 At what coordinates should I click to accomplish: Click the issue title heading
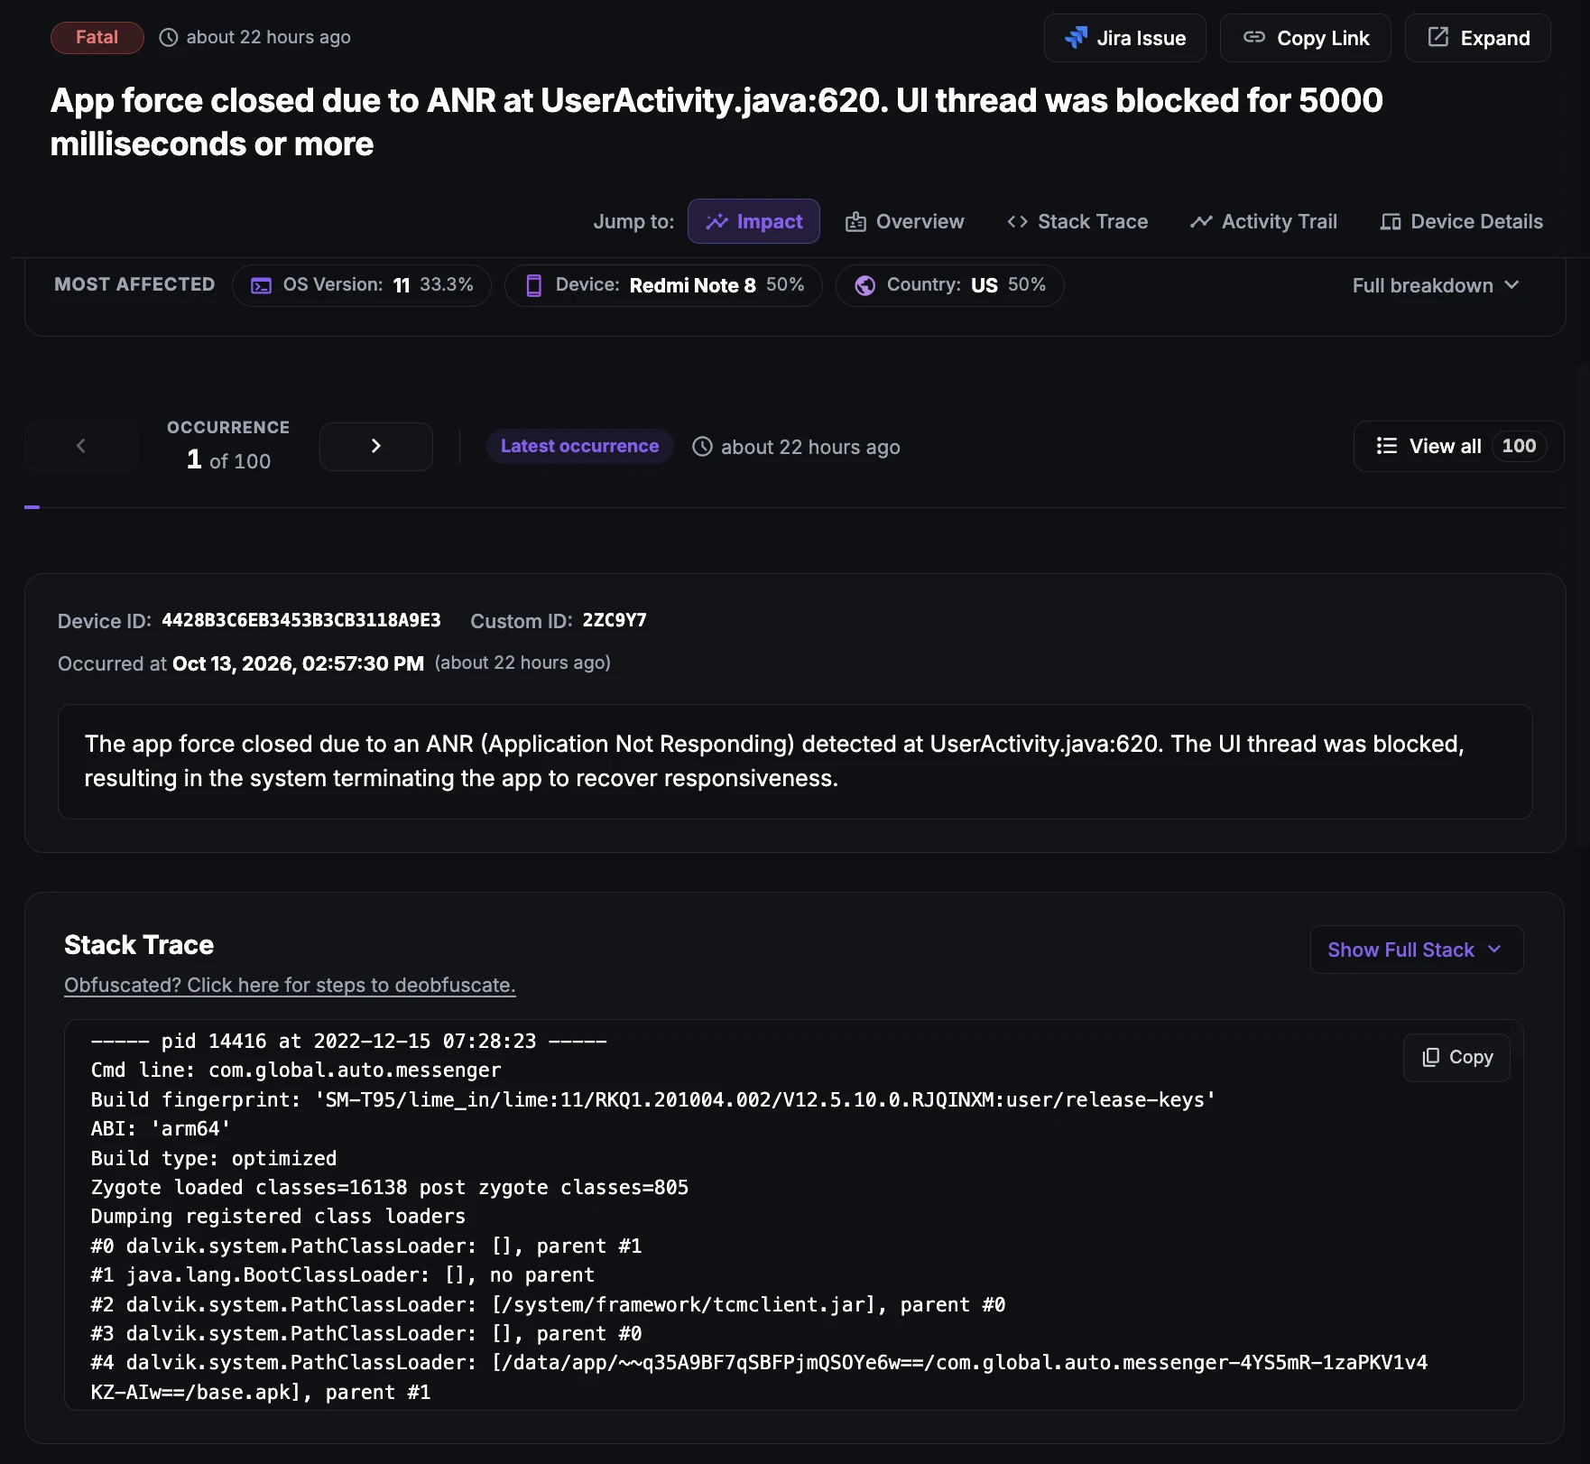716,122
